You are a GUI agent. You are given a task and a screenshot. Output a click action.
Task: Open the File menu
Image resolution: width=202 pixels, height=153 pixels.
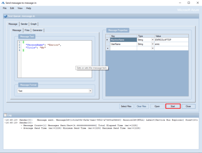pos(5,8)
